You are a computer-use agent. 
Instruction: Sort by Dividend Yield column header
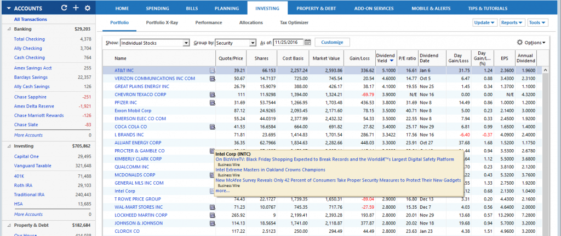pyautogui.click(x=385, y=58)
